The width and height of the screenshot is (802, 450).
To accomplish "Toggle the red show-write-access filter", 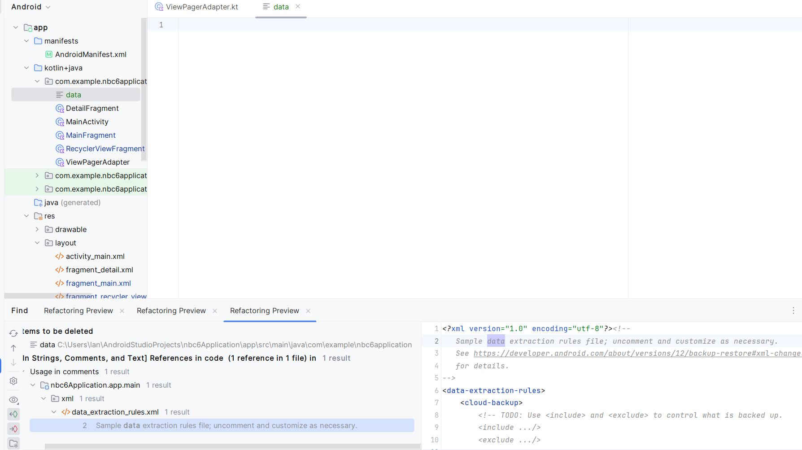I will pos(13,429).
